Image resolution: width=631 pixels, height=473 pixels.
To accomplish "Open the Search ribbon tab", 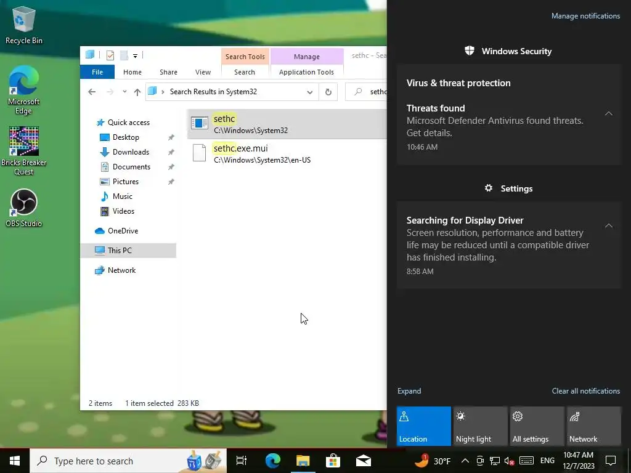I will pos(245,72).
